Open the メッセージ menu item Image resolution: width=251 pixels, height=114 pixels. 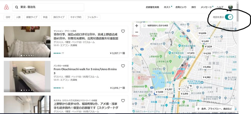[x=206, y=7]
